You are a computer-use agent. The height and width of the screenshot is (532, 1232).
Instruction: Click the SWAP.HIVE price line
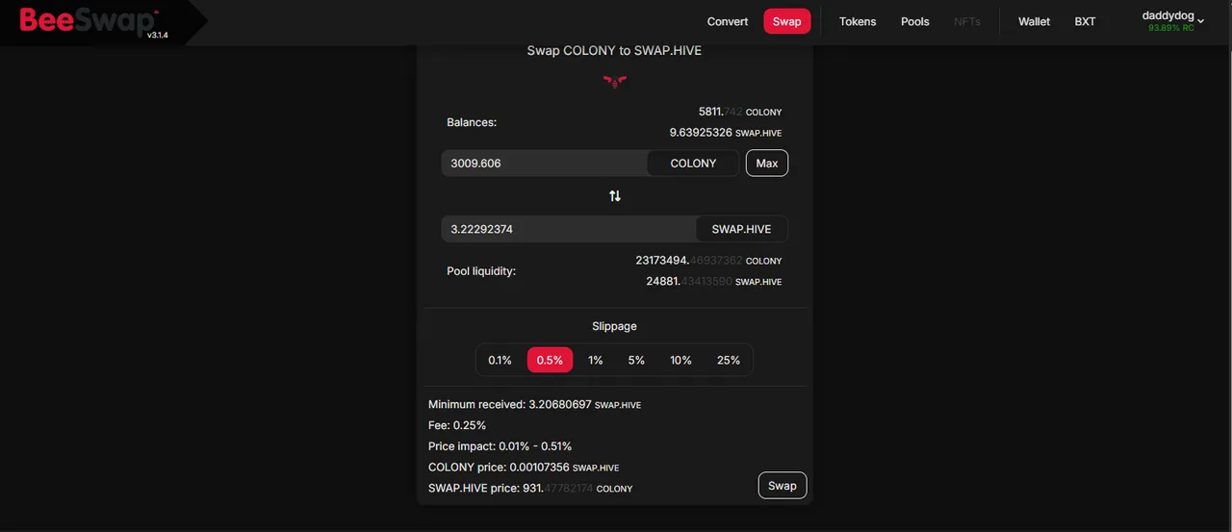tap(530, 489)
